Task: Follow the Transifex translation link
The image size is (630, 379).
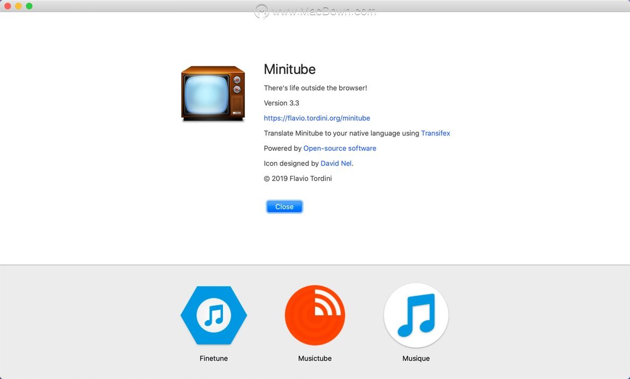Action: point(436,133)
